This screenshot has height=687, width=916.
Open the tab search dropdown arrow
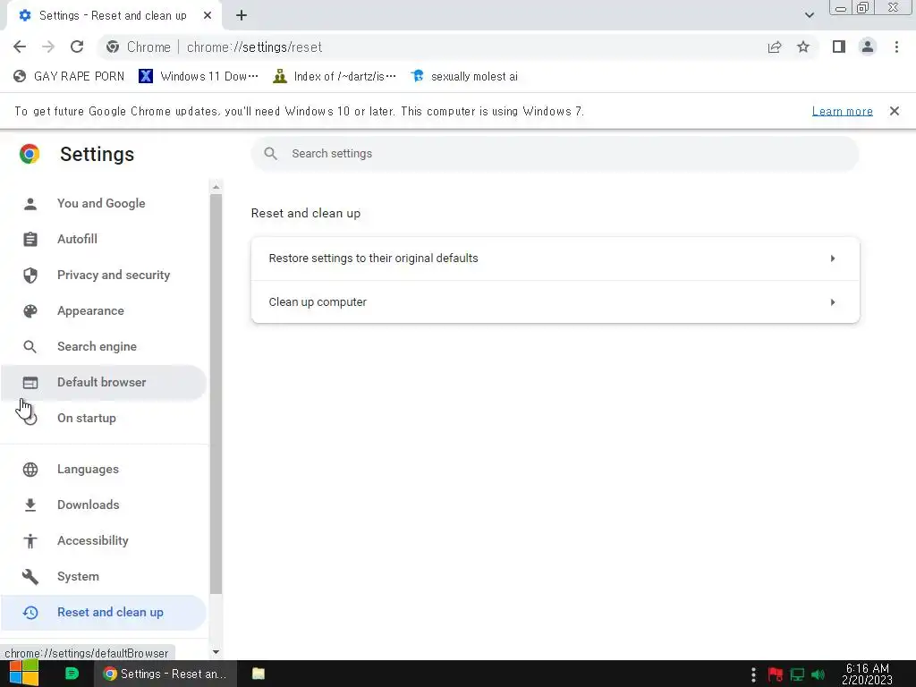(809, 15)
